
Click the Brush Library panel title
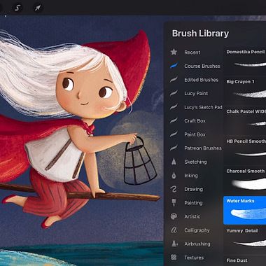click(200, 34)
